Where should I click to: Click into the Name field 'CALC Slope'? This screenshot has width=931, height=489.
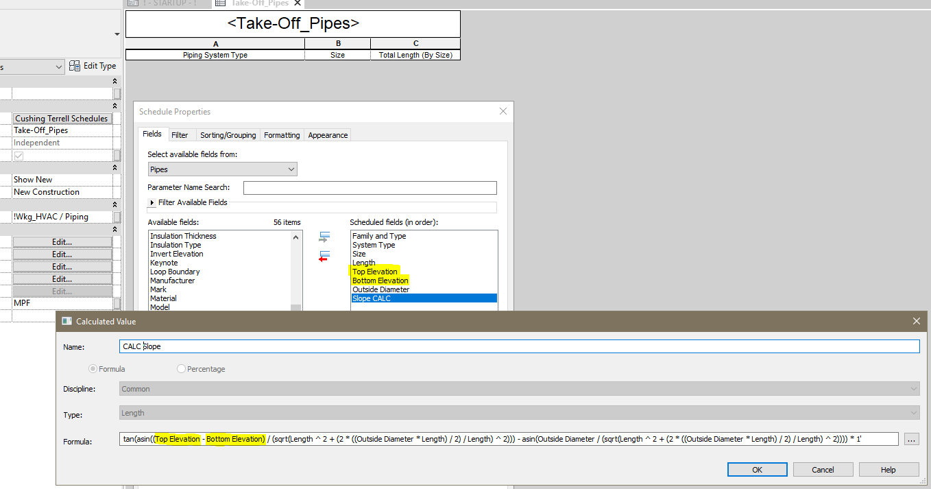tap(519, 346)
